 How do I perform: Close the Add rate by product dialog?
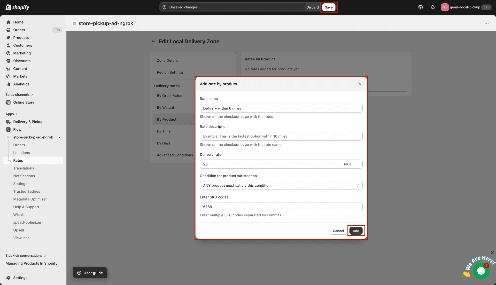click(x=360, y=84)
